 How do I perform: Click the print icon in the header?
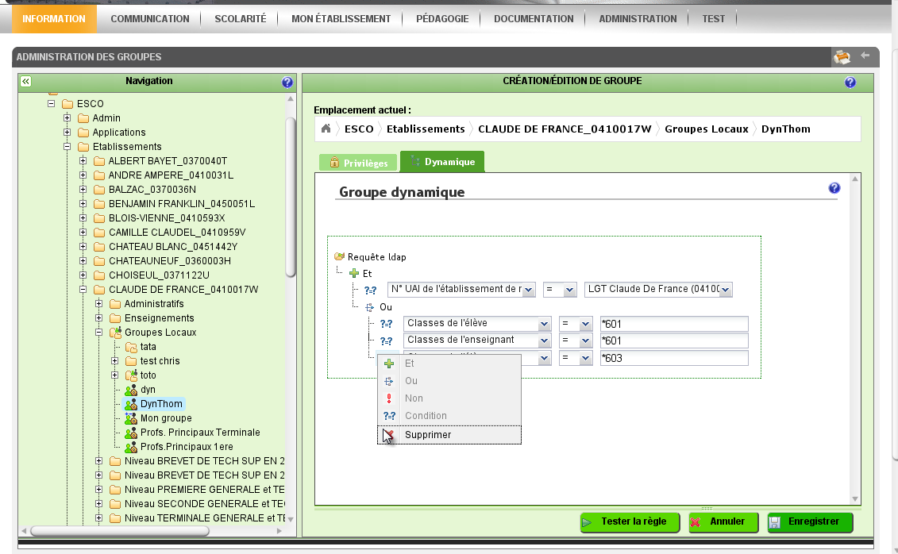(x=842, y=56)
